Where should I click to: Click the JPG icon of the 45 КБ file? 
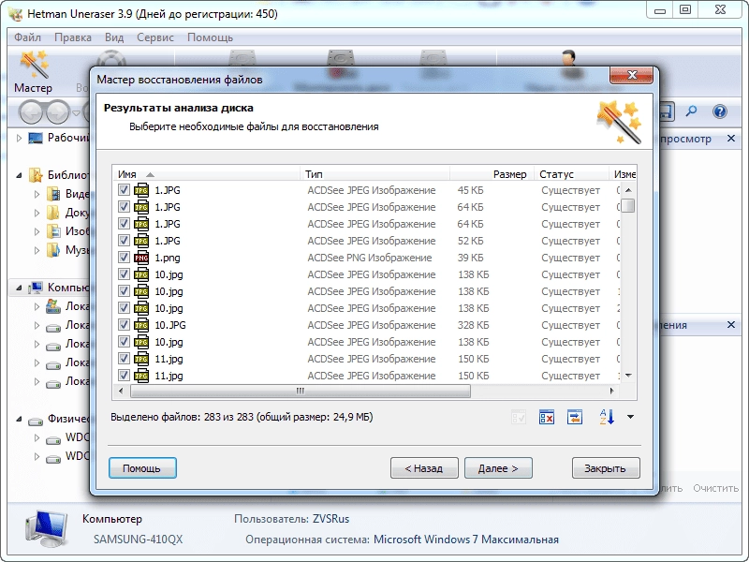[x=141, y=190]
